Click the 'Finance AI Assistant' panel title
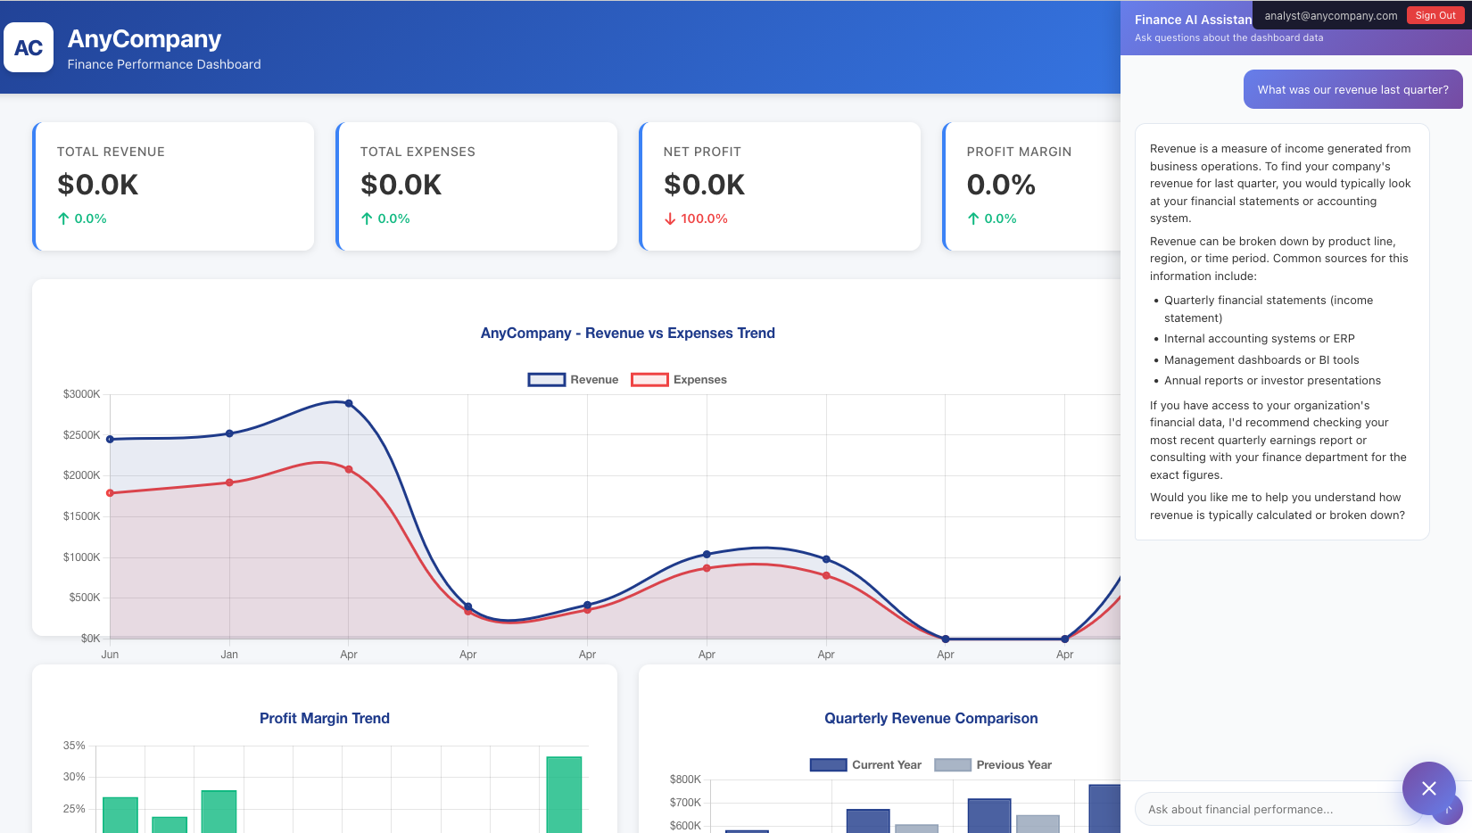 pos(1193,20)
